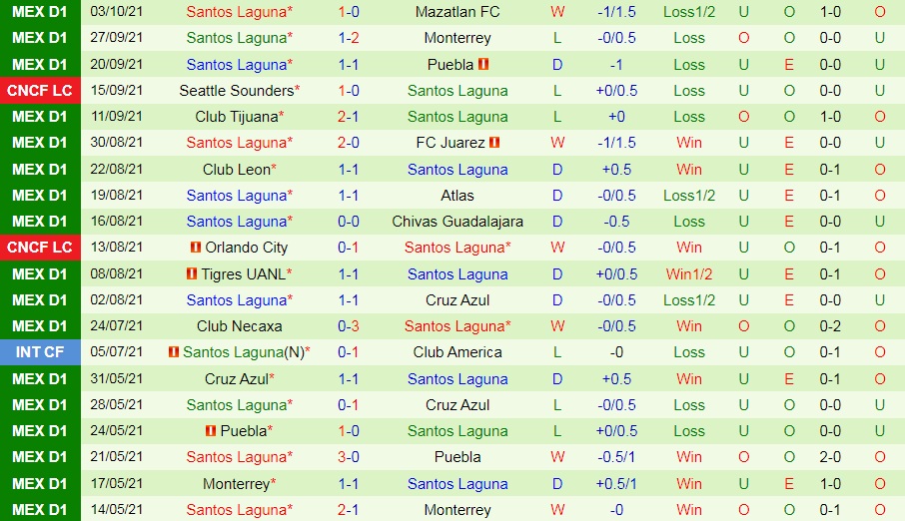Click CNCF LC badge in the 15/09/21 row
The image size is (905, 521).
(41, 91)
